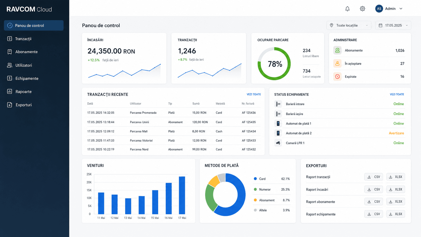Go to Abonamente in the sidebar

pyautogui.click(x=34, y=52)
